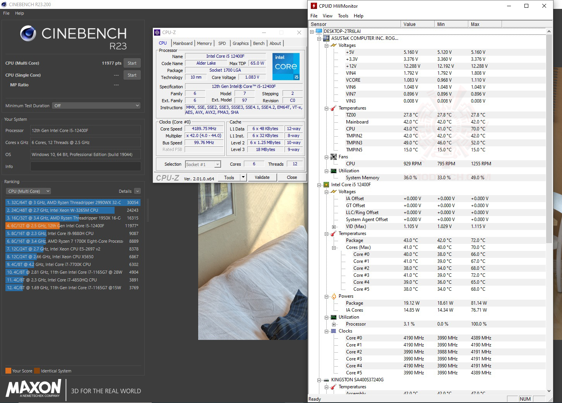
Task: Open the Tools menu in HWMonitor
Action: click(343, 16)
